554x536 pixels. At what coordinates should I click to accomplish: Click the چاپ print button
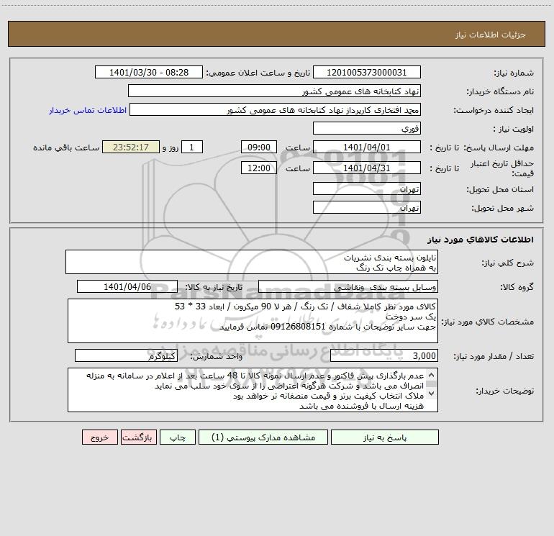click(x=178, y=437)
